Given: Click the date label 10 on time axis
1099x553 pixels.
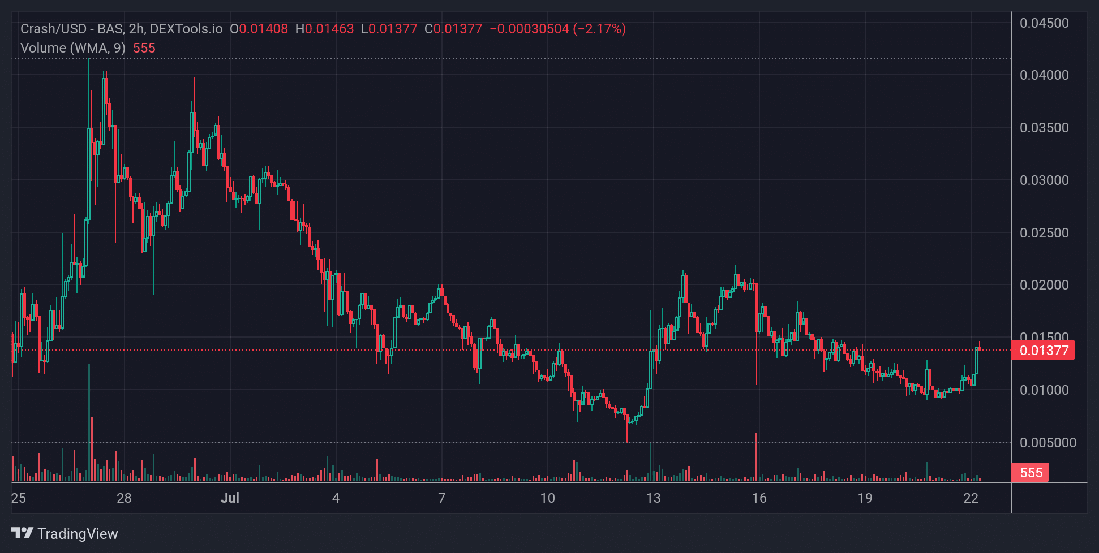Looking at the screenshot, I should pyautogui.click(x=547, y=498).
